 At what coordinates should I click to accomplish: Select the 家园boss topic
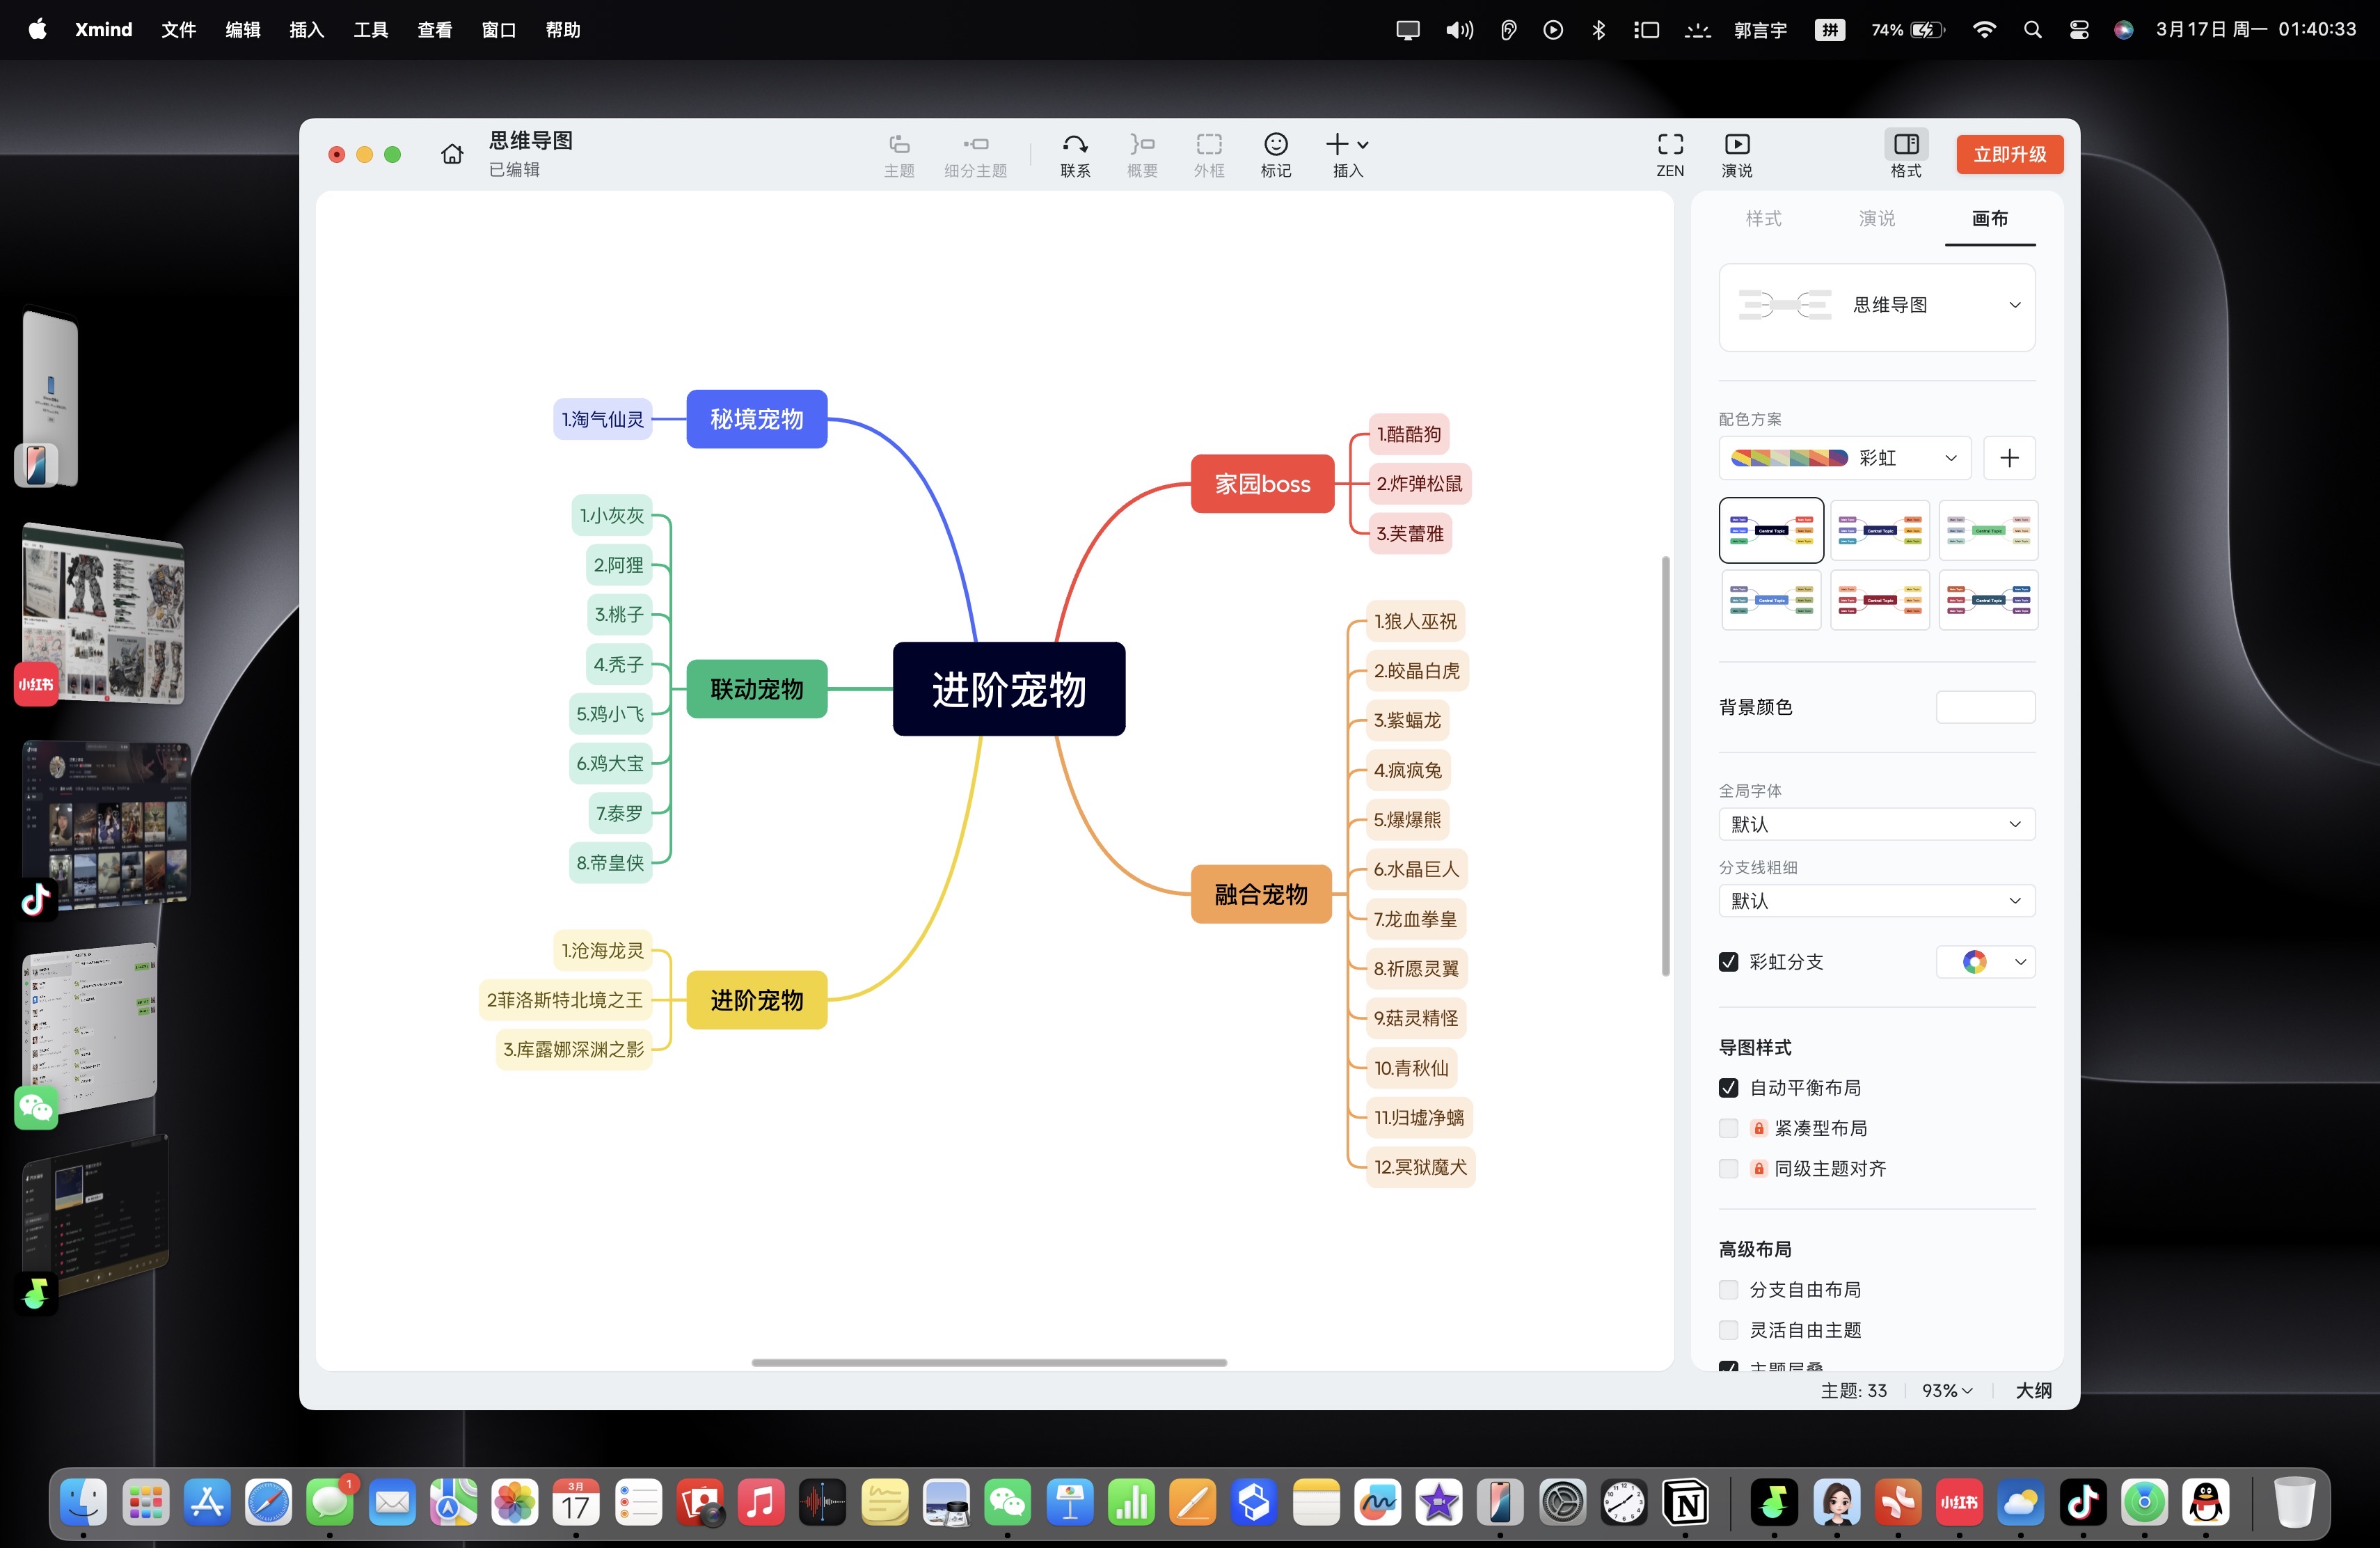point(1262,484)
